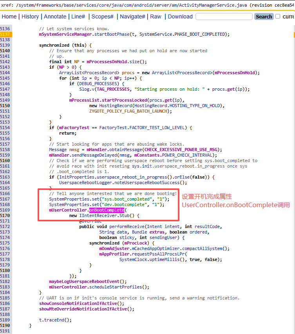Follow highlighted onBootComplete method link
Image resolution: width=295 pixels, height=334 pixels.
107,210
